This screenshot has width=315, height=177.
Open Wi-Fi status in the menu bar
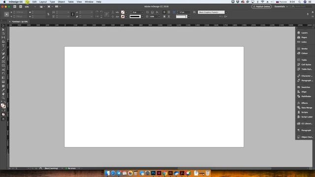262,2
